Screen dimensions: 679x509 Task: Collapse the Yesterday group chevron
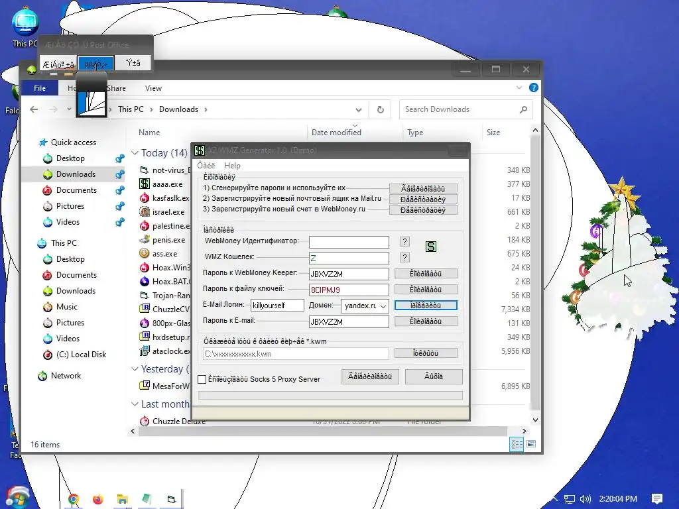click(x=135, y=368)
